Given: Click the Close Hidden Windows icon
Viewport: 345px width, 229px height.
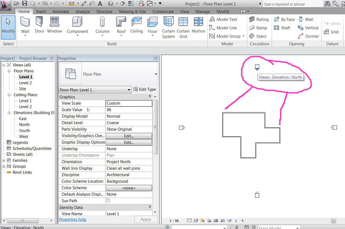Looking at the screenshot, I should click(x=141, y=4).
